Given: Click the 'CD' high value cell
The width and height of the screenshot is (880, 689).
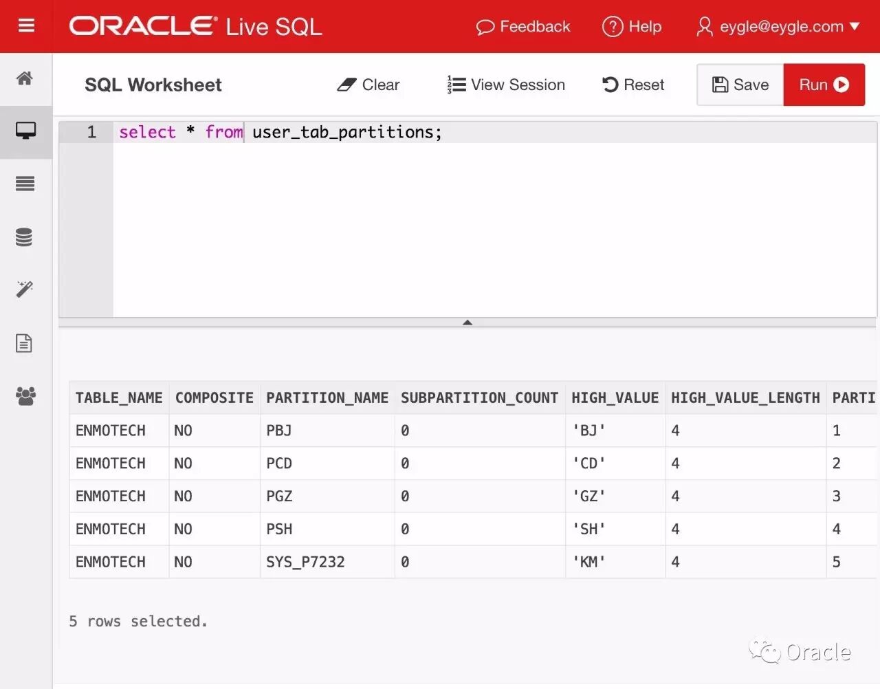Looking at the screenshot, I should (x=615, y=463).
